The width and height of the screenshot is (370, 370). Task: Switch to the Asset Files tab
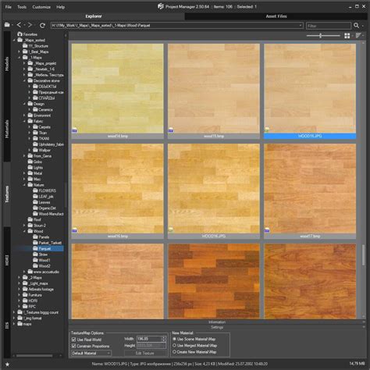click(276, 16)
